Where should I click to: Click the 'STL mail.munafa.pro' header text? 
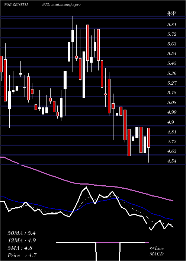tap(61, 4)
